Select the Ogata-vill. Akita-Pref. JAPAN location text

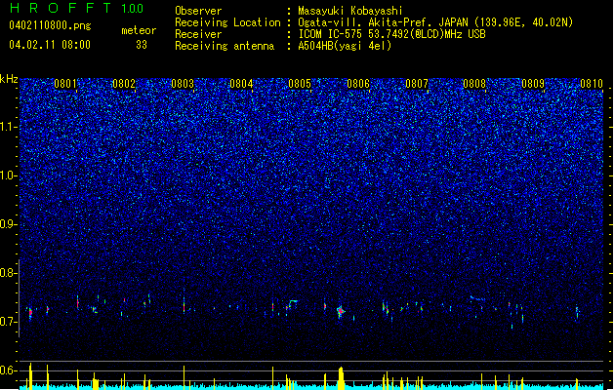point(435,22)
